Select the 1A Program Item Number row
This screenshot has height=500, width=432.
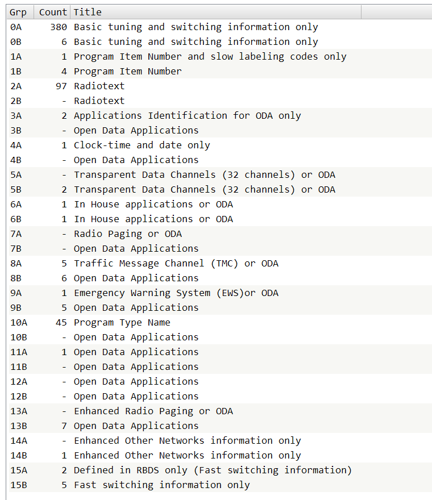(x=210, y=56)
